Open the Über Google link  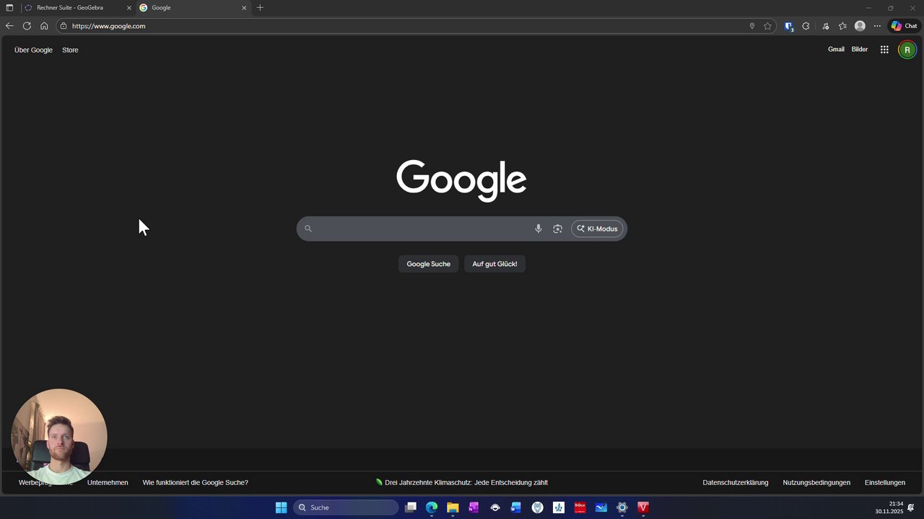coord(33,50)
